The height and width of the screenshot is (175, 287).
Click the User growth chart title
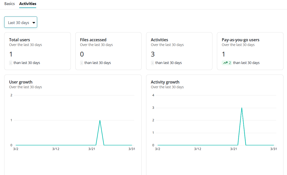click(x=21, y=82)
